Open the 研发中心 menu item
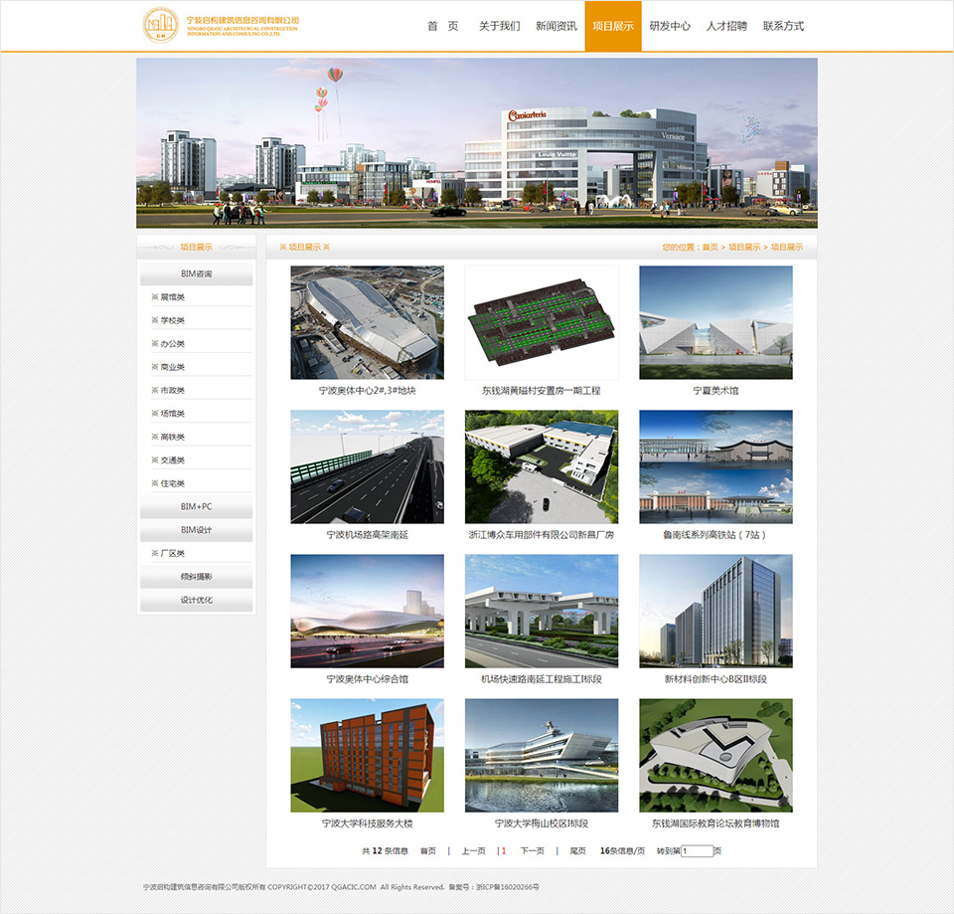This screenshot has width=954, height=914. coord(672,26)
